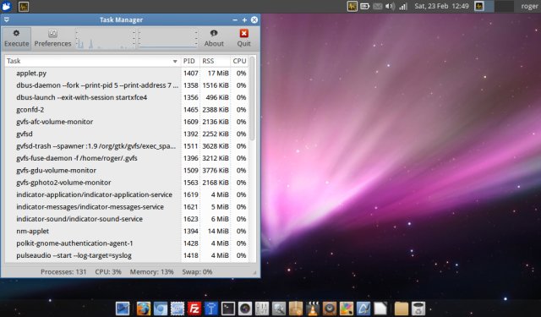Sort processes by the PID column header
Image resolution: width=541 pixels, height=317 pixels.
click(190, 61)
